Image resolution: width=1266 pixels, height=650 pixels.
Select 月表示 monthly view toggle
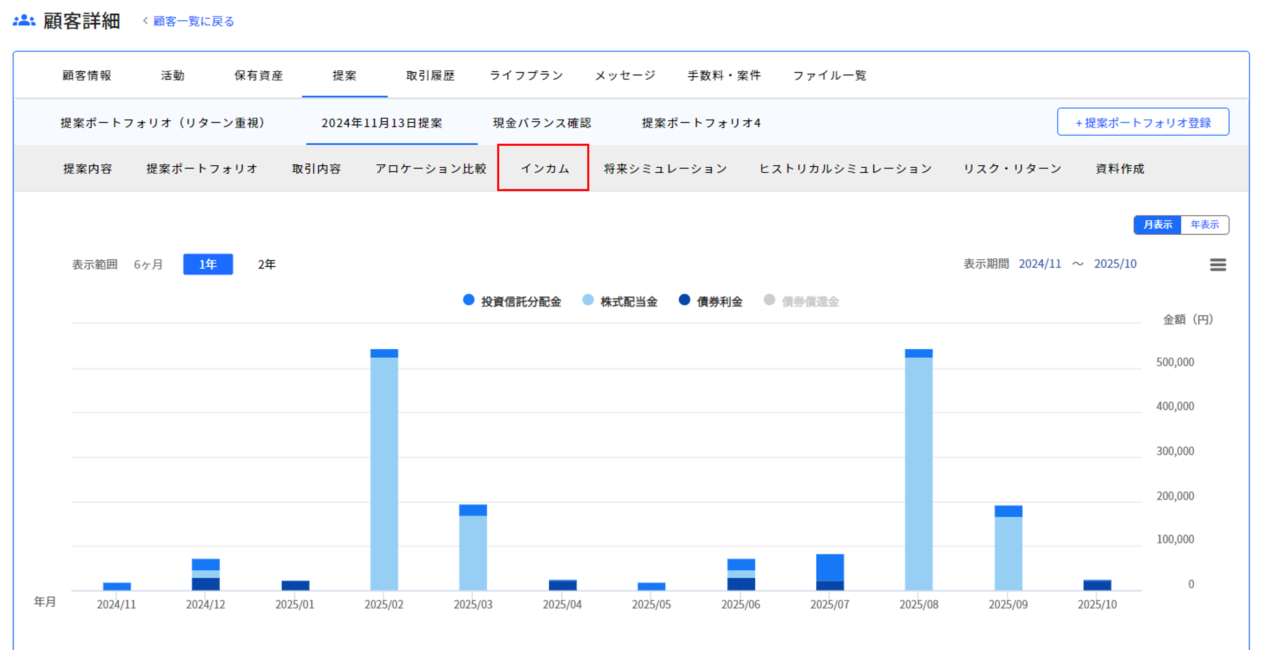[1158, 224]
